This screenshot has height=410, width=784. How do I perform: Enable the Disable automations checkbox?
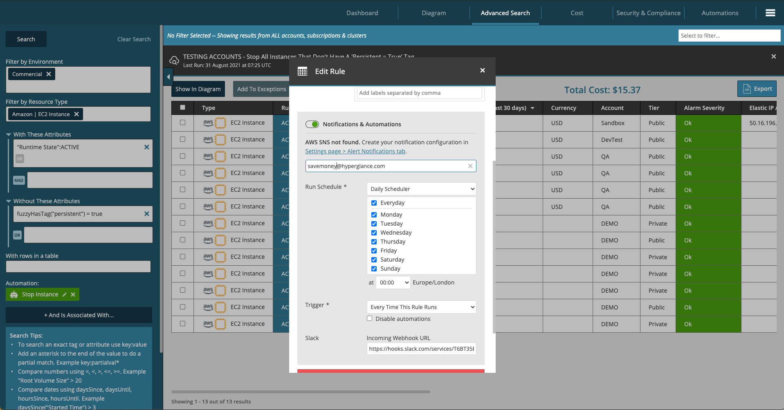click(x=369, y=318)
